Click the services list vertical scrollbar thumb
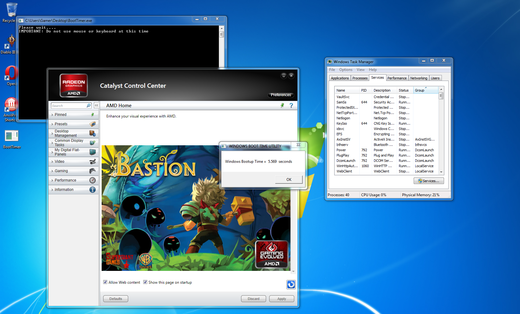Viewport: 520px width, 314px height. click(441, 96)
